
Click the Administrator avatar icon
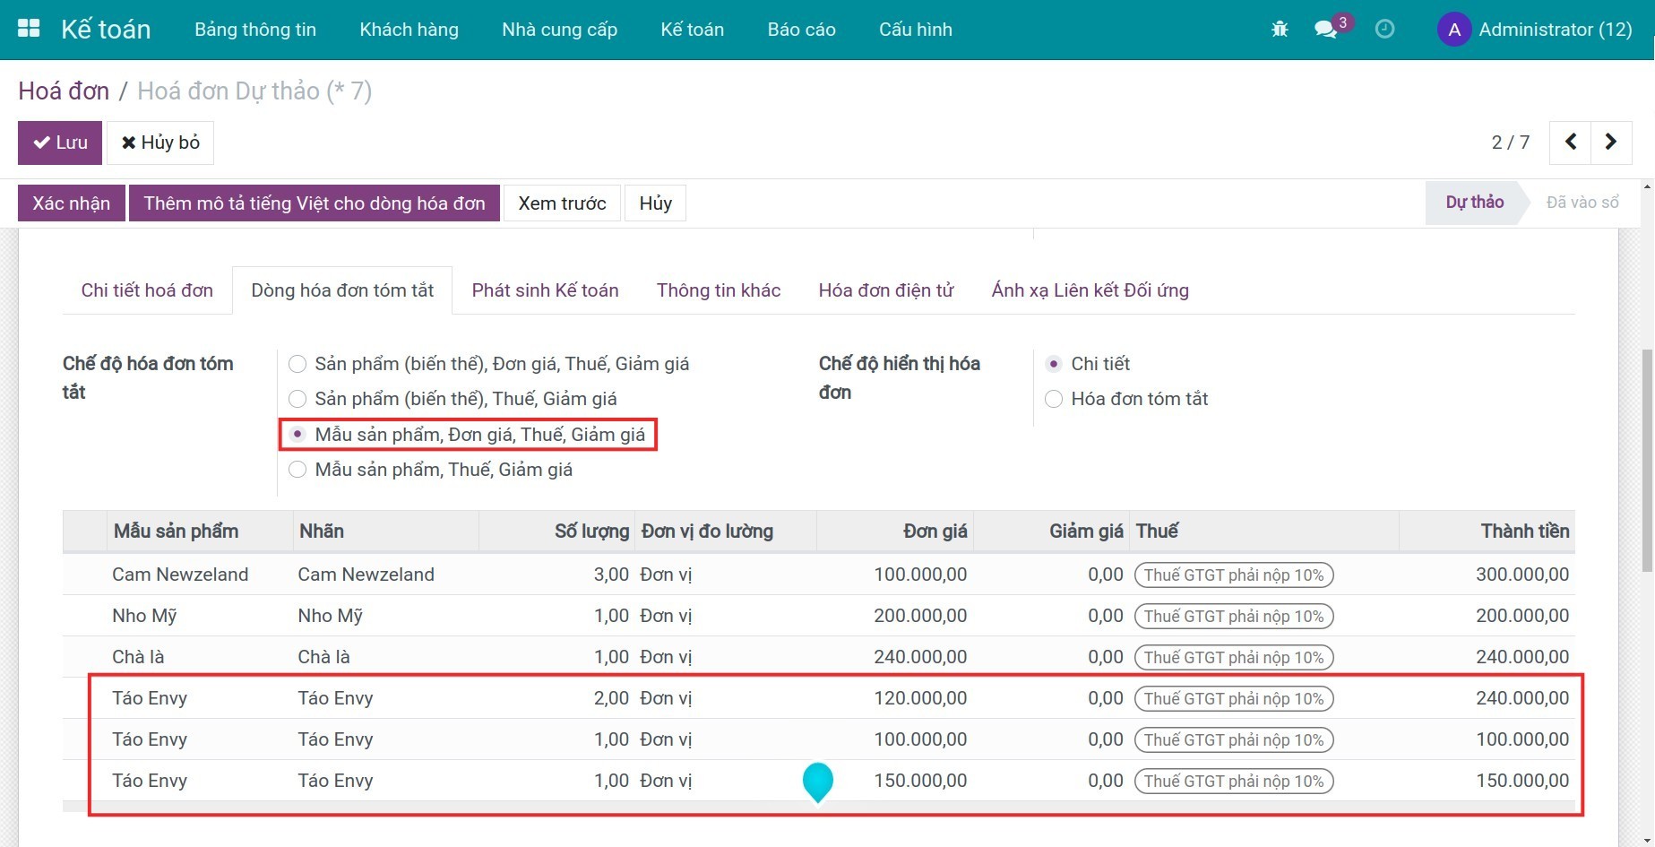click(1453, 30)
